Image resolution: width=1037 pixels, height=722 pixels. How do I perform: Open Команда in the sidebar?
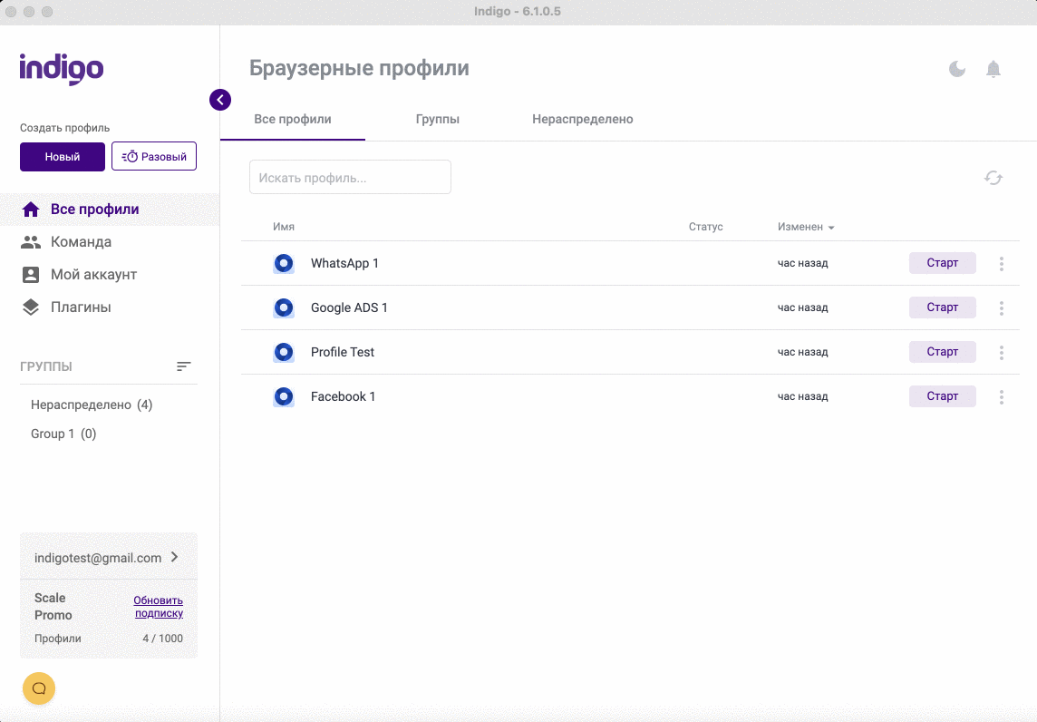[81, 242]
